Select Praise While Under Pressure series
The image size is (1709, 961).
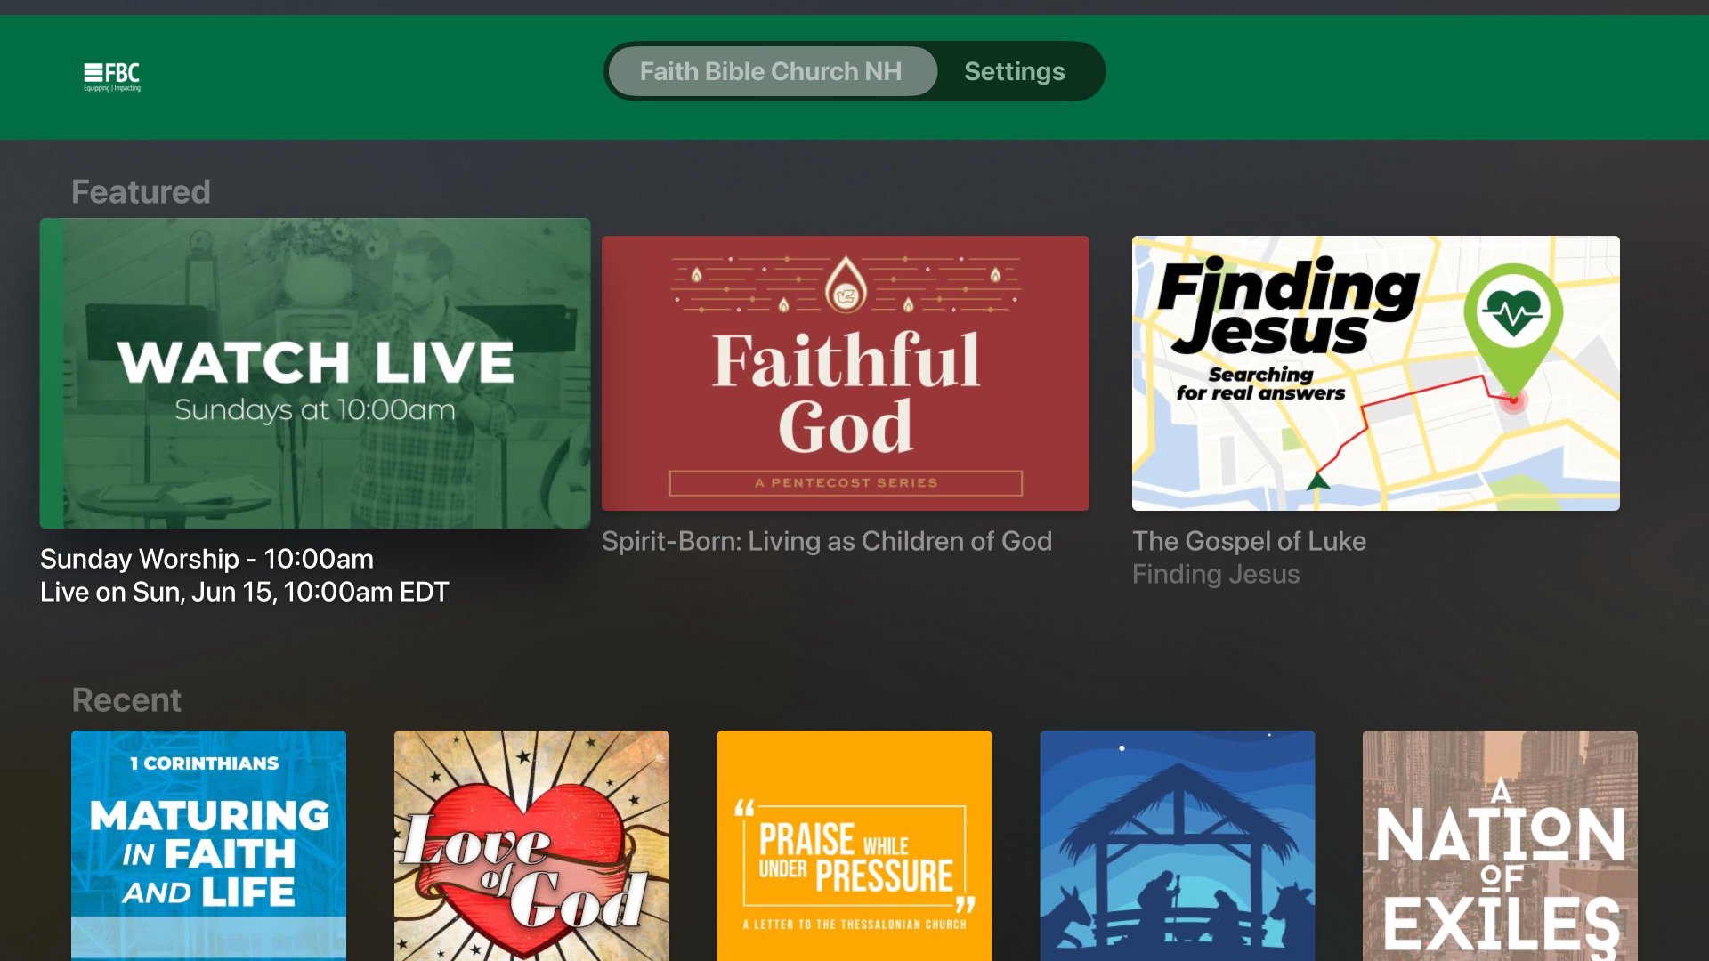(854, 844)
